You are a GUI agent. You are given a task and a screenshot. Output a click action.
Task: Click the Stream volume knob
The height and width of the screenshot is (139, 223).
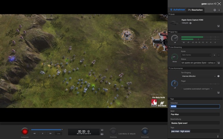click(175, 57)
